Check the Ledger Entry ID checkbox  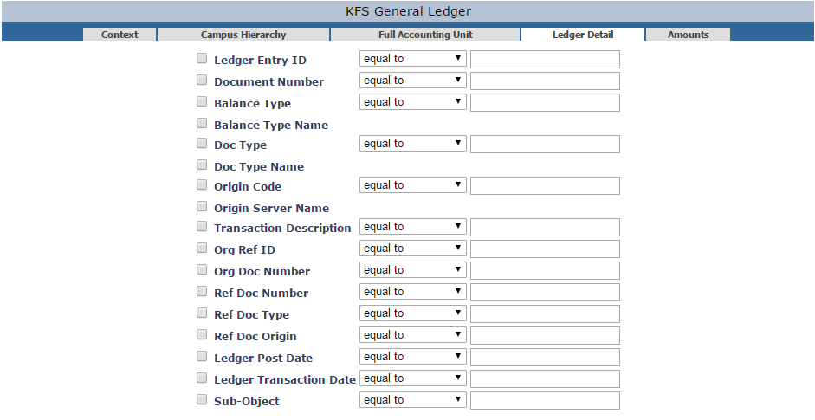point(202,58)
